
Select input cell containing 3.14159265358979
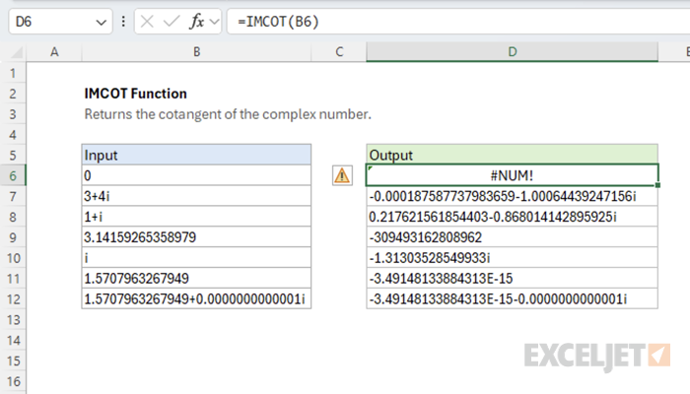[x=196, y=237]
